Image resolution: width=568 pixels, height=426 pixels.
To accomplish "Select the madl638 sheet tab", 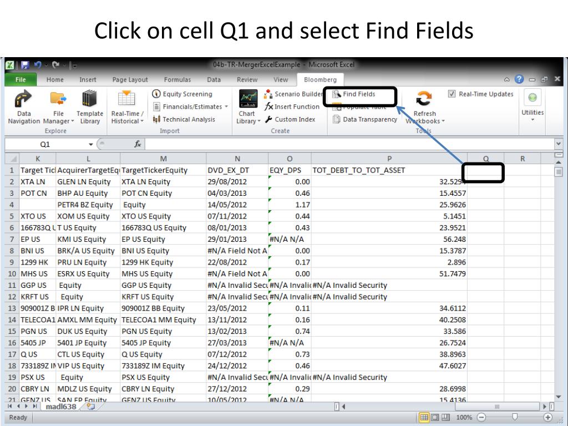I will click(61, 407).
